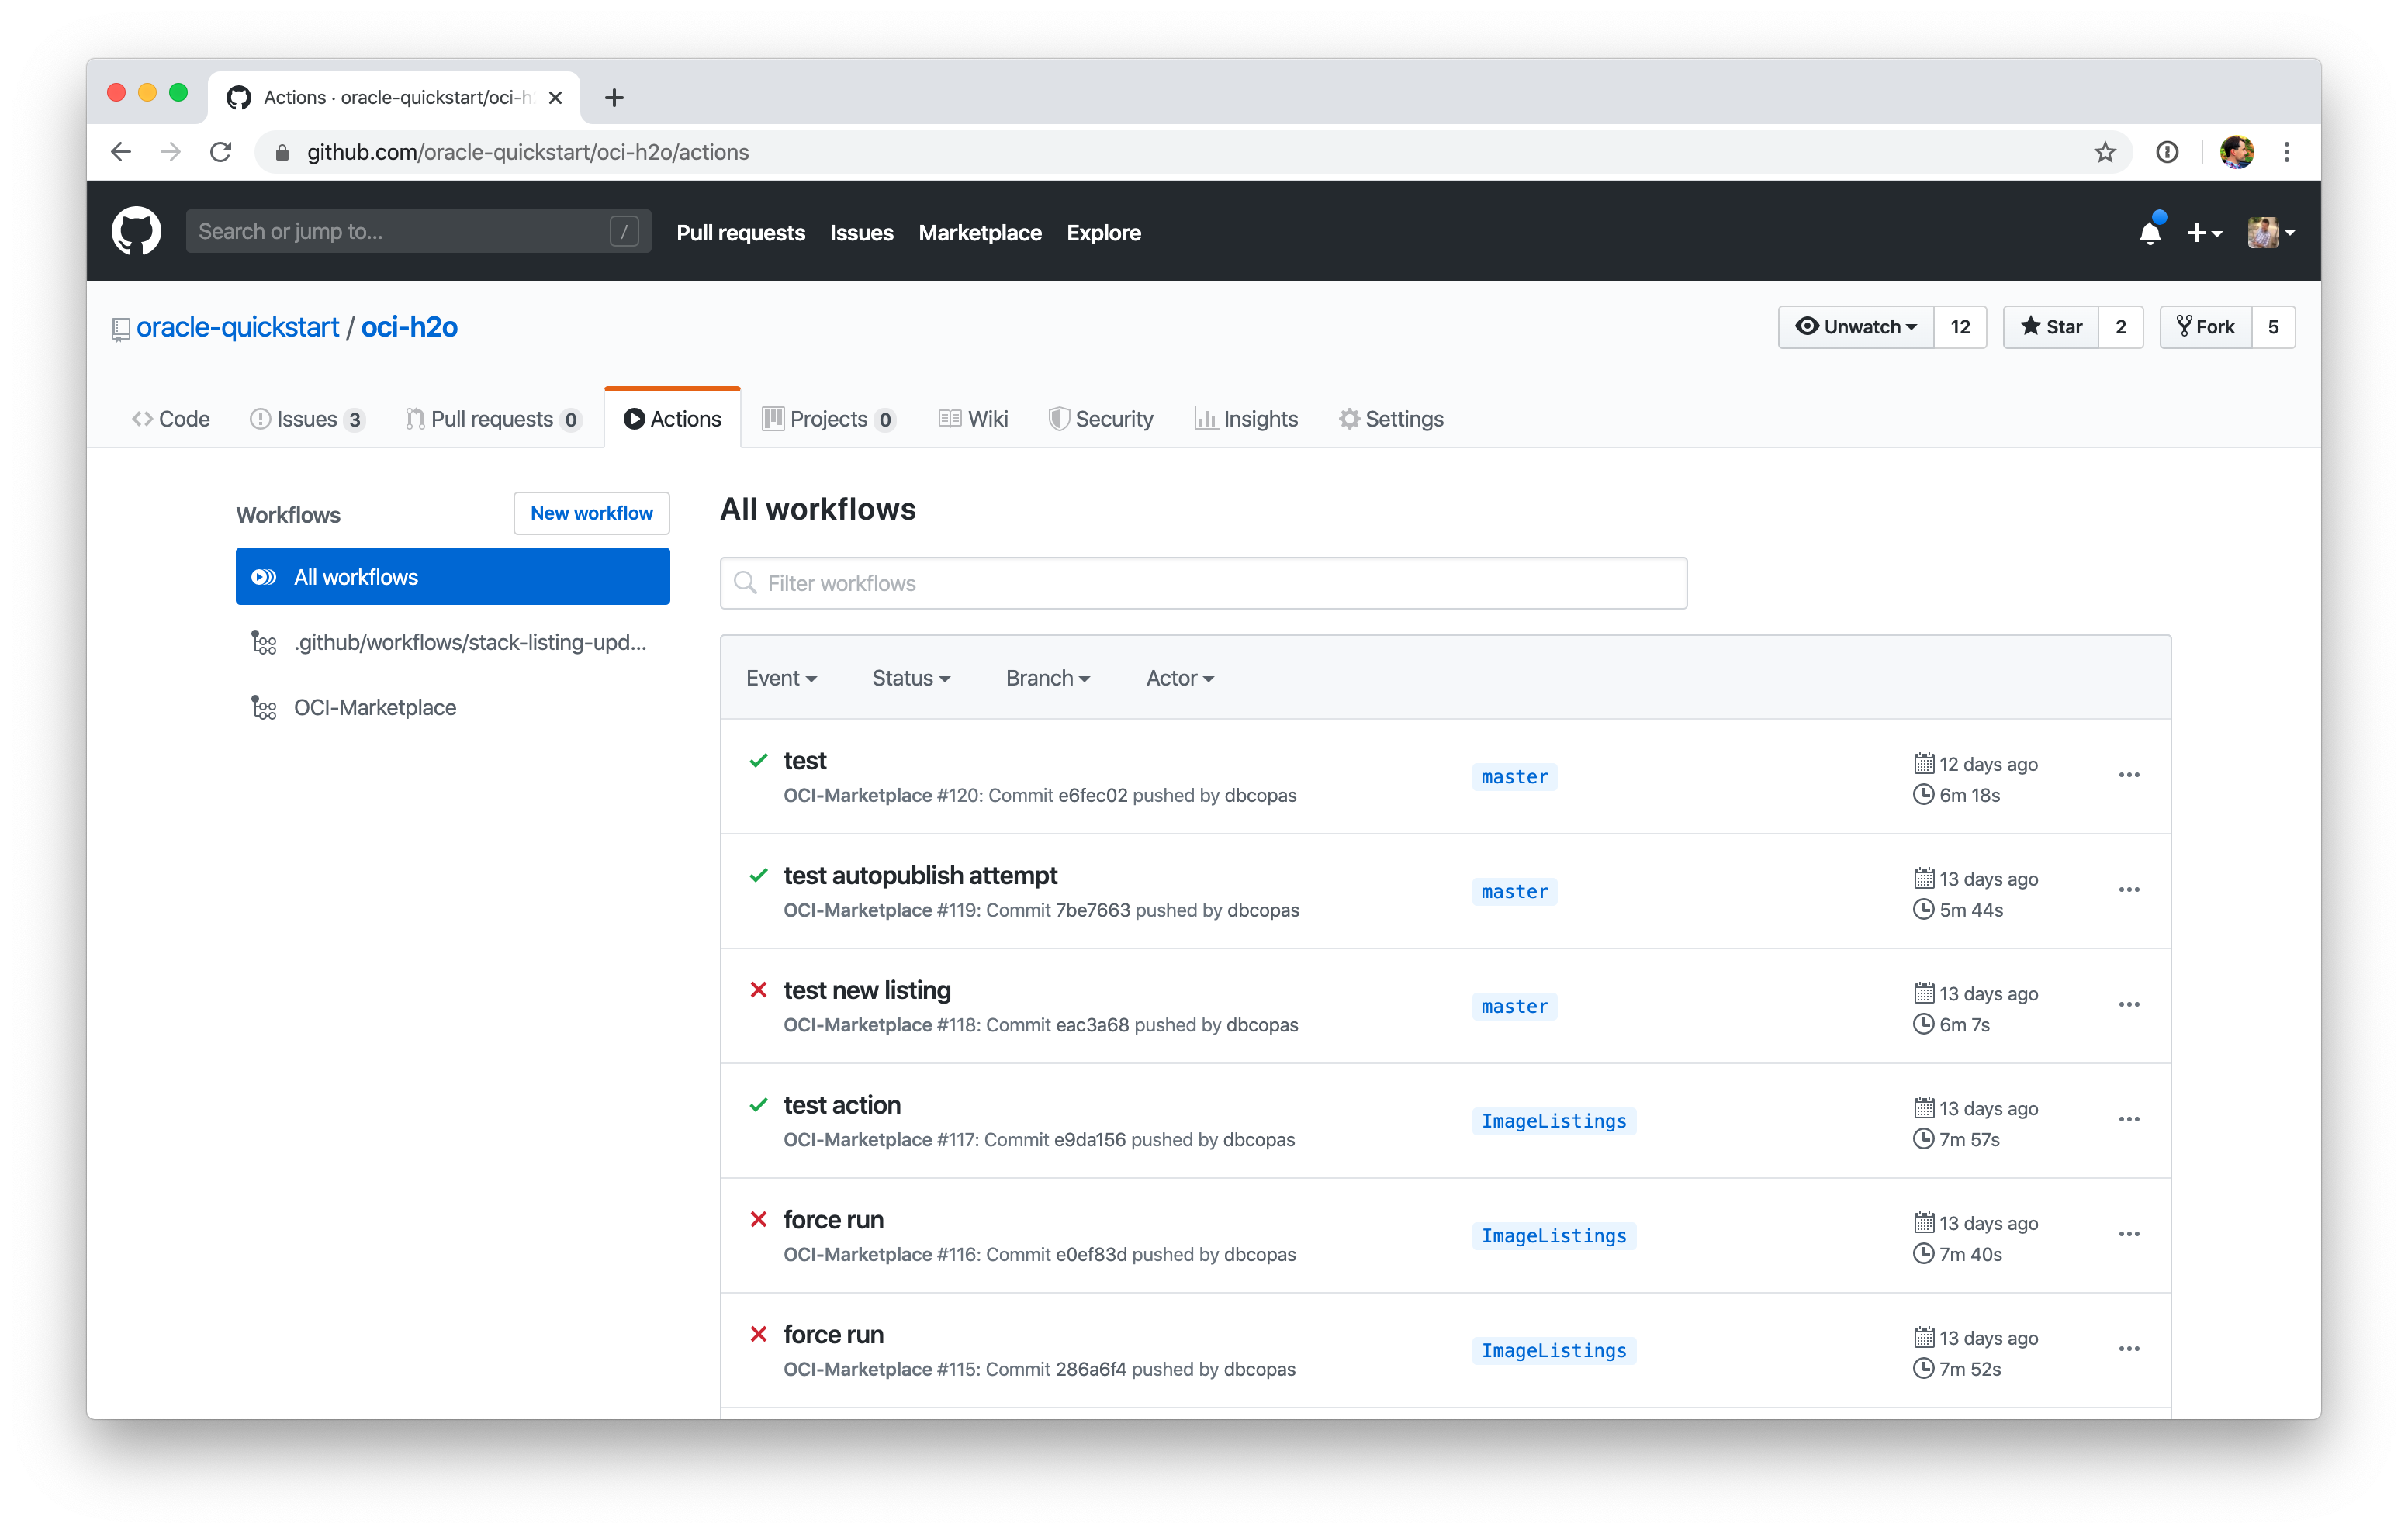Viewport: 2408px width, 1534px height.
Task: Select the OCI-Marketplace workflow in the sidebar
Action: [x=374, y=707]
